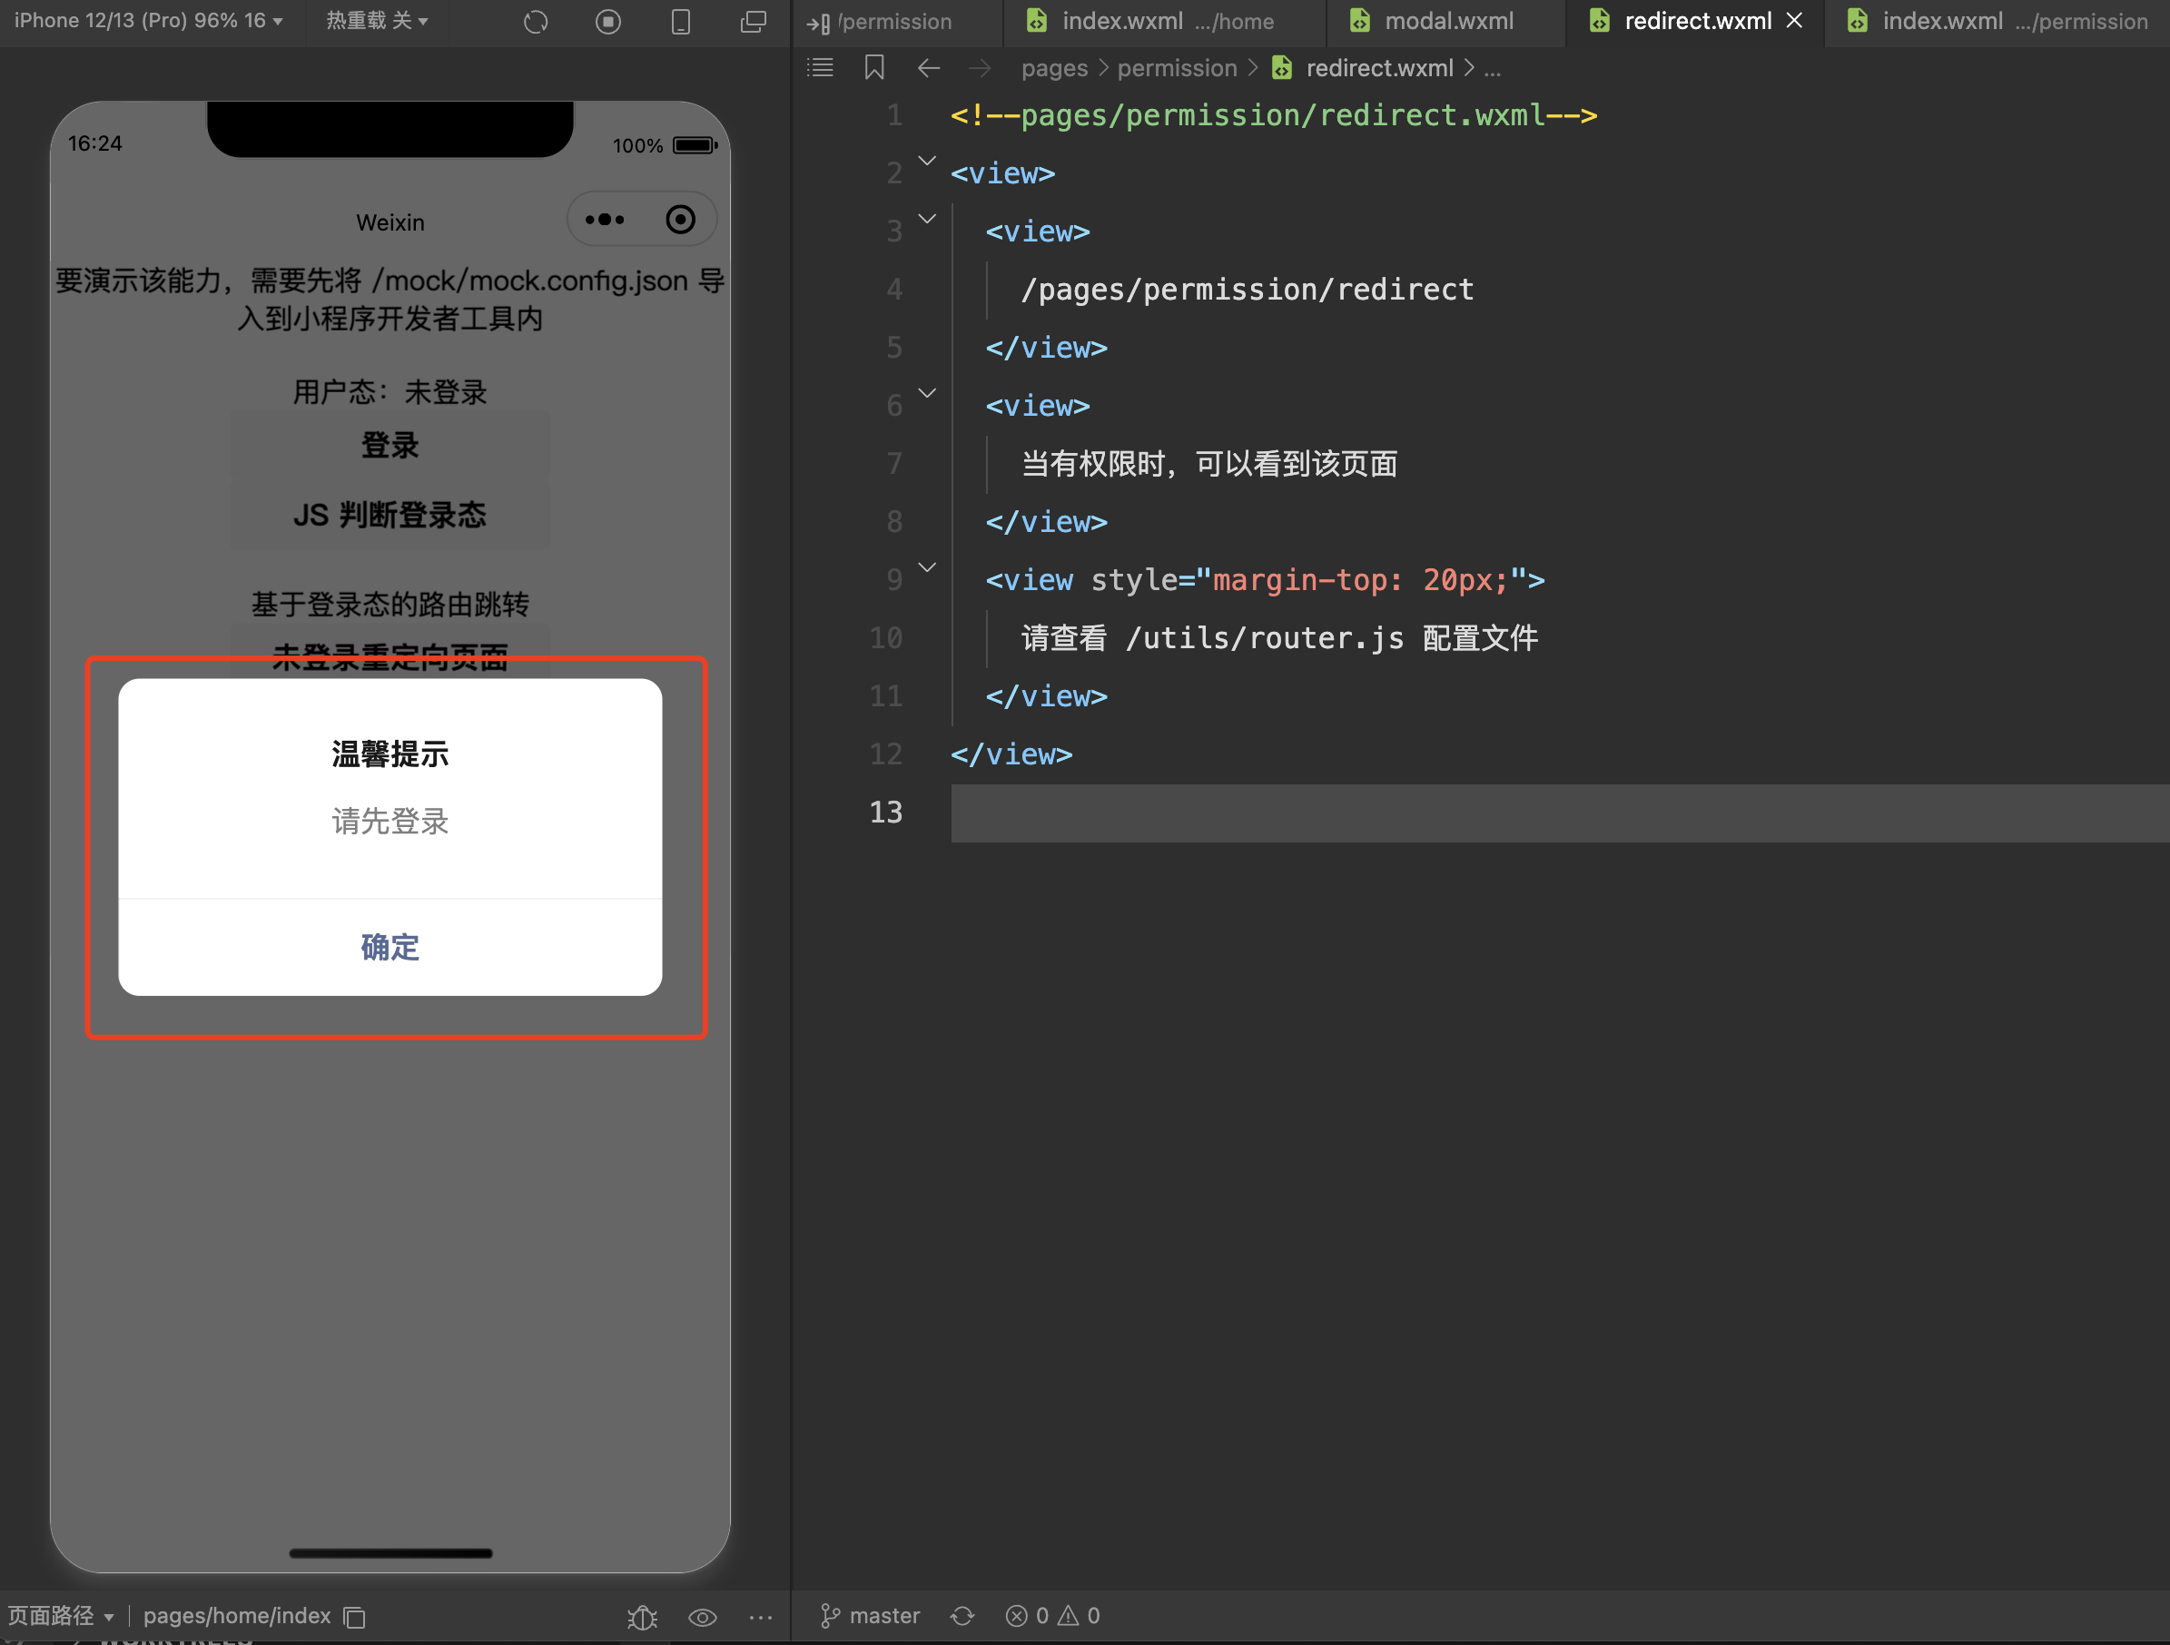The width and height of the screenshot is (2170, 1645).
Task: Open the 页面路径 dropdown
Action: [x=61, y=1616]
